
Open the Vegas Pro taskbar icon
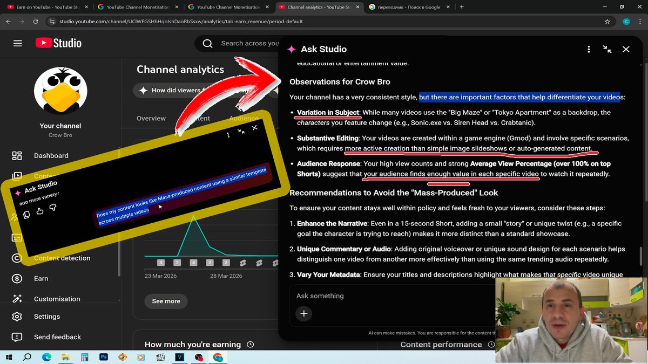click(180, 357)
